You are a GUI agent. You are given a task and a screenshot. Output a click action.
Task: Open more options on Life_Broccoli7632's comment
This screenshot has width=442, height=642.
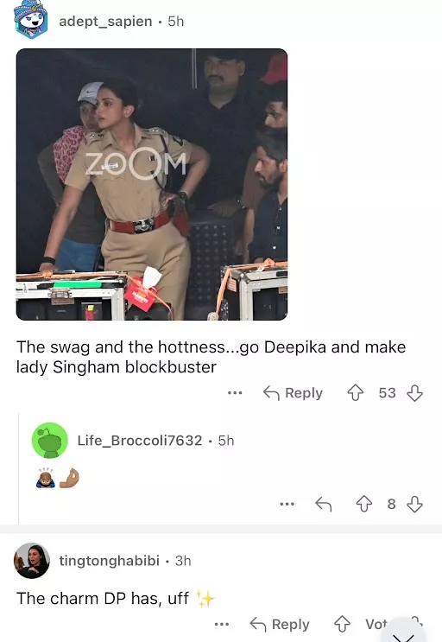tap(287, 504)
